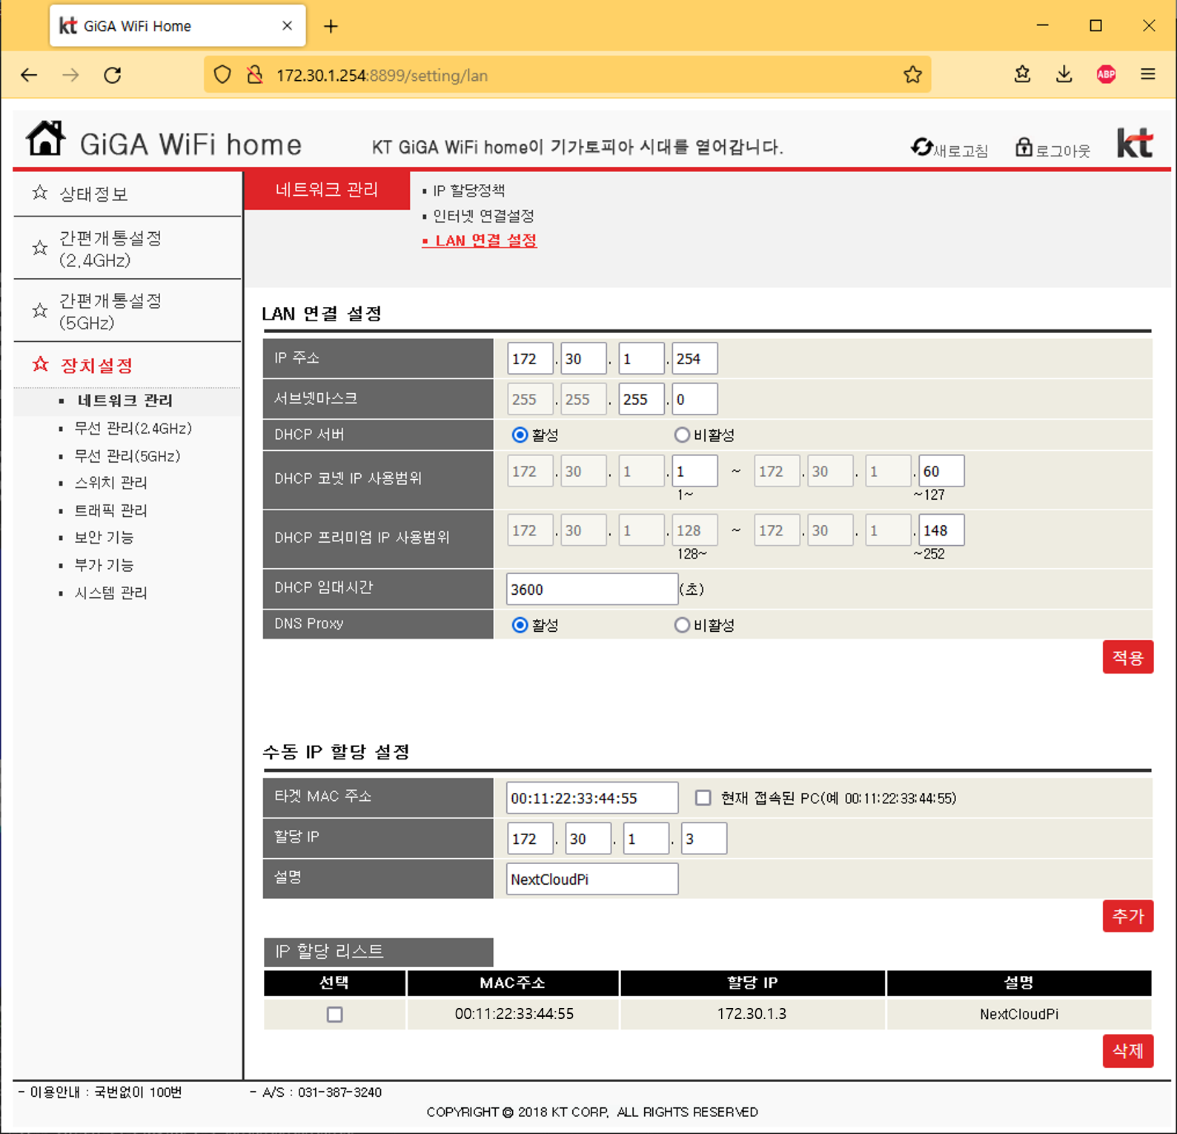
Task: Click the browser forward arrow
Action: coord(70,75)
